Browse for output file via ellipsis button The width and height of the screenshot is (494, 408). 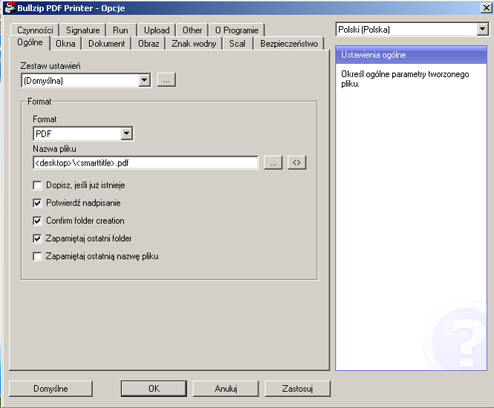coord(273,162)
